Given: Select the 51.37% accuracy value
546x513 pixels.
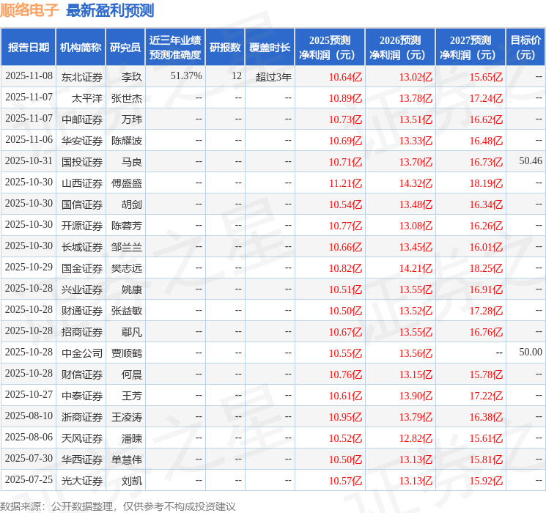Looking at the screenshot, I should click(186, 76).
